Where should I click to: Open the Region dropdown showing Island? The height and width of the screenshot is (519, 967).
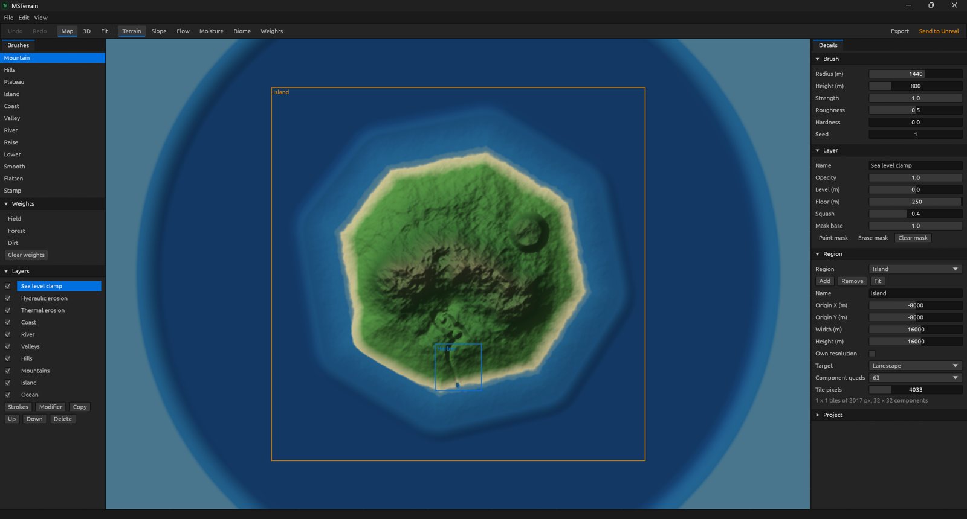coord(916,269)
